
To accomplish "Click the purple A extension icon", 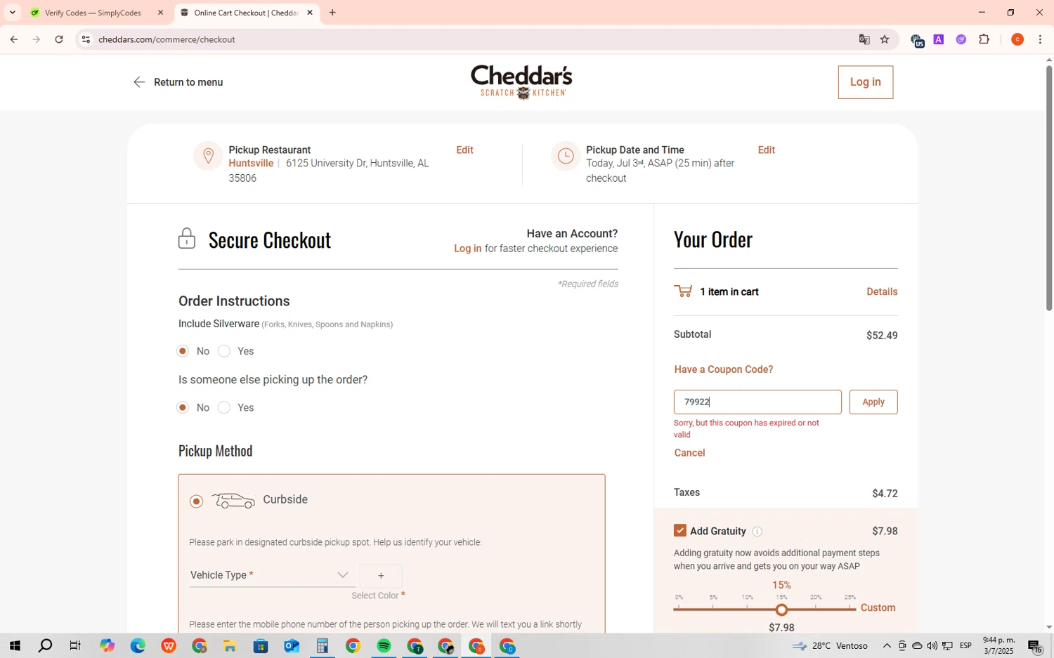I will (x=938, y=39).
